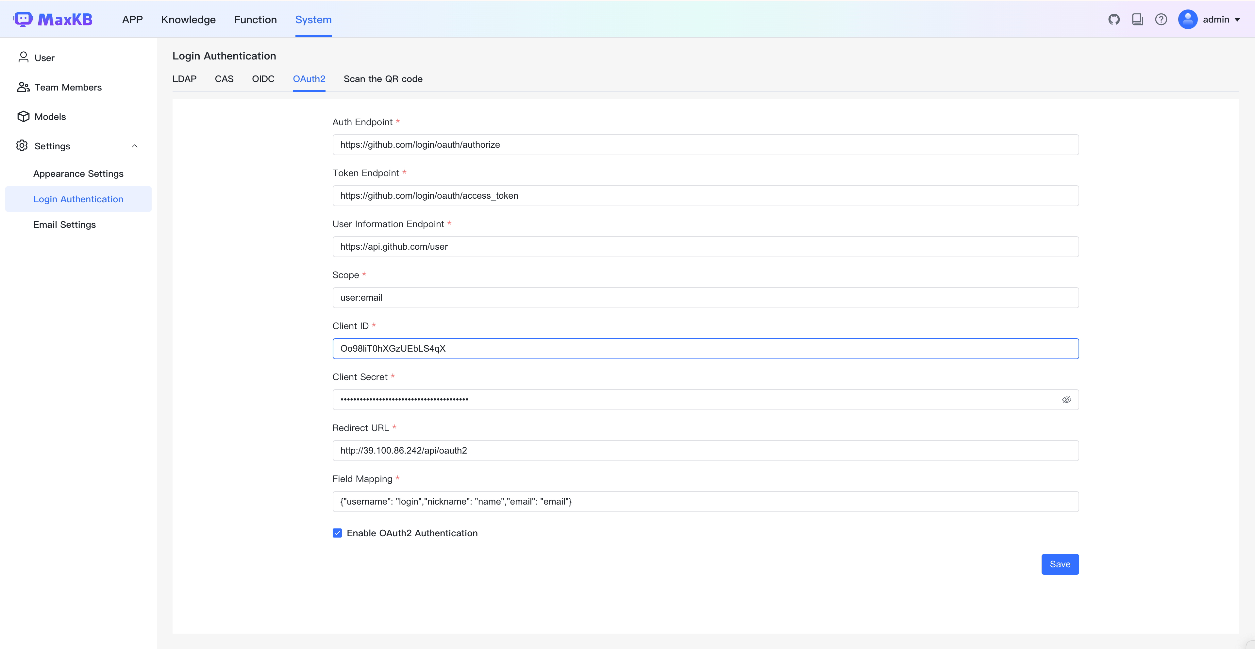Open the documentation book icon
The image size is (1255, 649).
[x=1137, y=20]
